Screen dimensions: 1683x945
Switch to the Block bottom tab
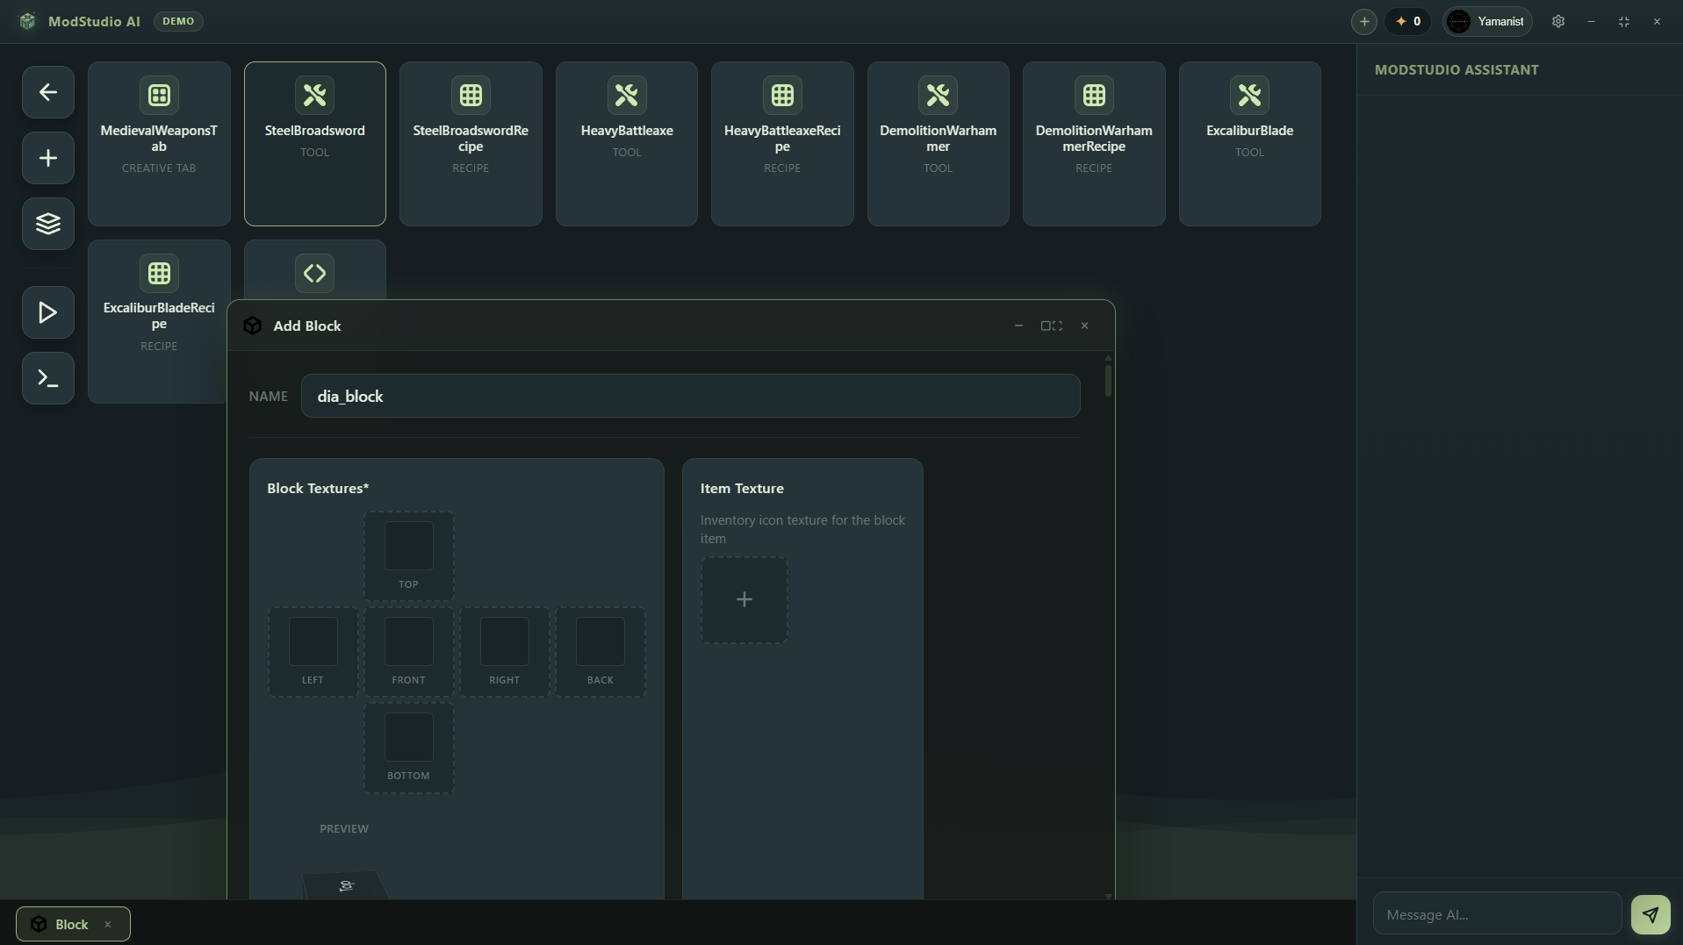click(x=72, y=924)
